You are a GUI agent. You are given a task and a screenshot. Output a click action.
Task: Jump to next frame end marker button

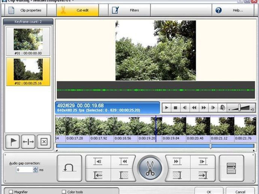tap(203, 161)
